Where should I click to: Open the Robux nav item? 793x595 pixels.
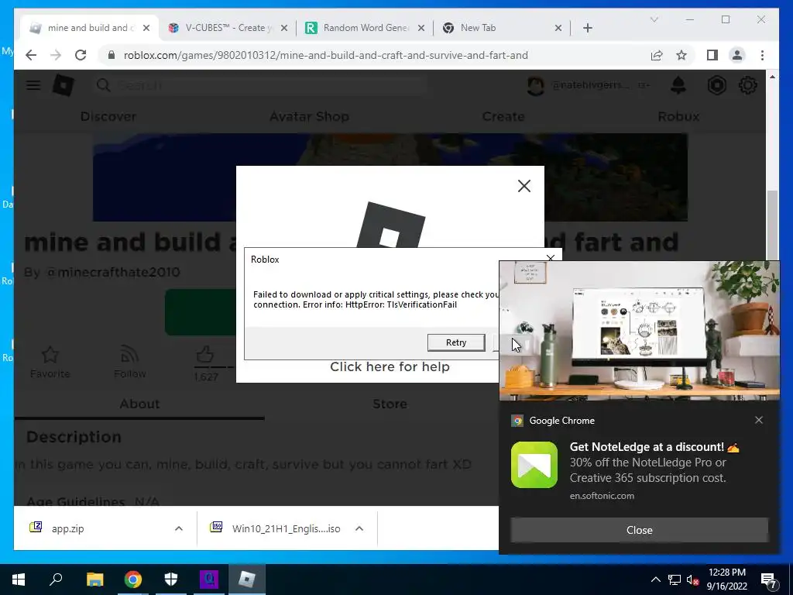678,116
